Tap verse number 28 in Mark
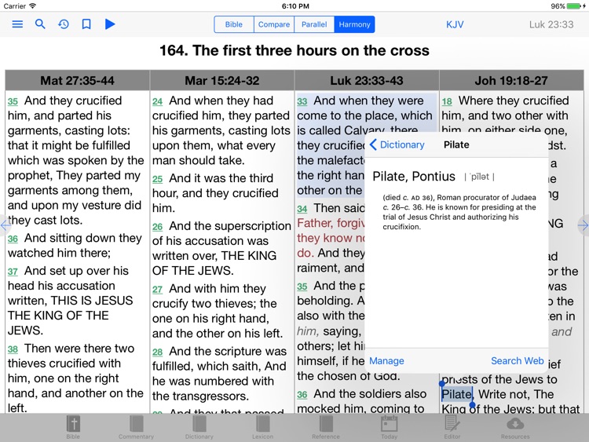 pyautogui.click(x=157, y=353)
